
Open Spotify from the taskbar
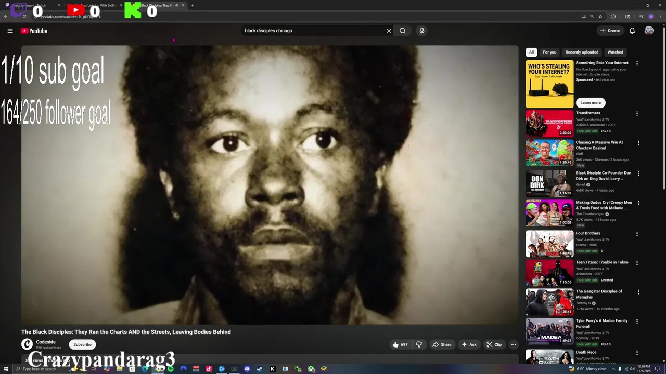tap(171, 369)
